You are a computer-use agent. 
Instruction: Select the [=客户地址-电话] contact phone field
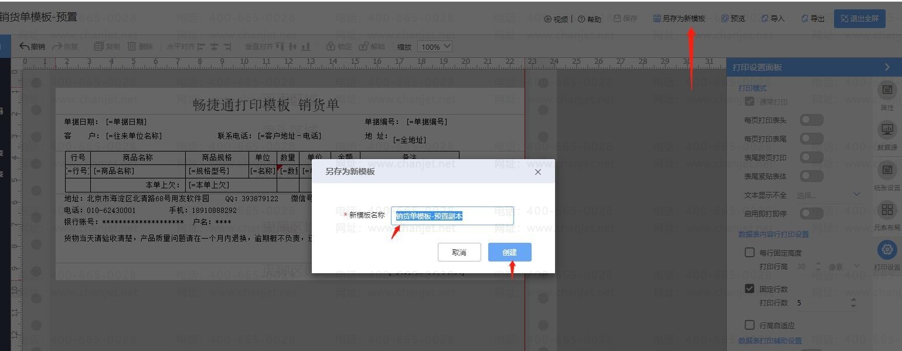pos(290,136)
